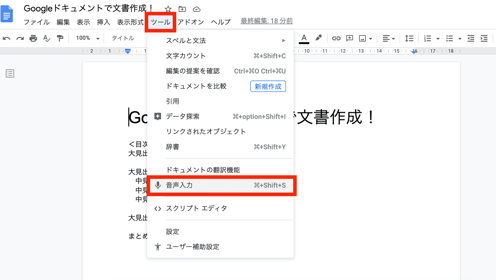Select the paint format roller icon

point(60,39)
